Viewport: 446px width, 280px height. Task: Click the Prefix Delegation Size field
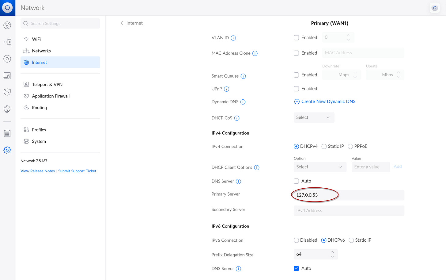tap(316, 254)
